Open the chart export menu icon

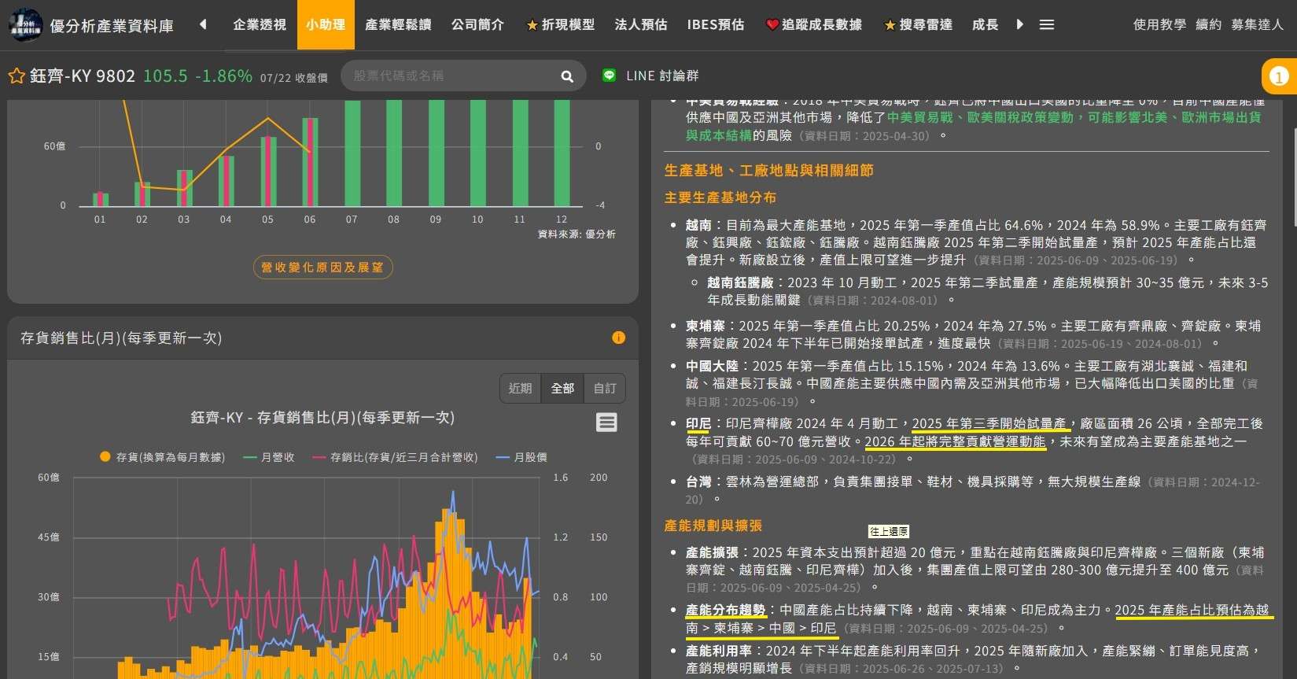tap(606, 423)
